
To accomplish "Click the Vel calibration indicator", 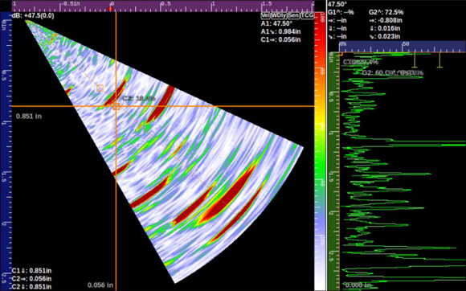I will 265,15.
